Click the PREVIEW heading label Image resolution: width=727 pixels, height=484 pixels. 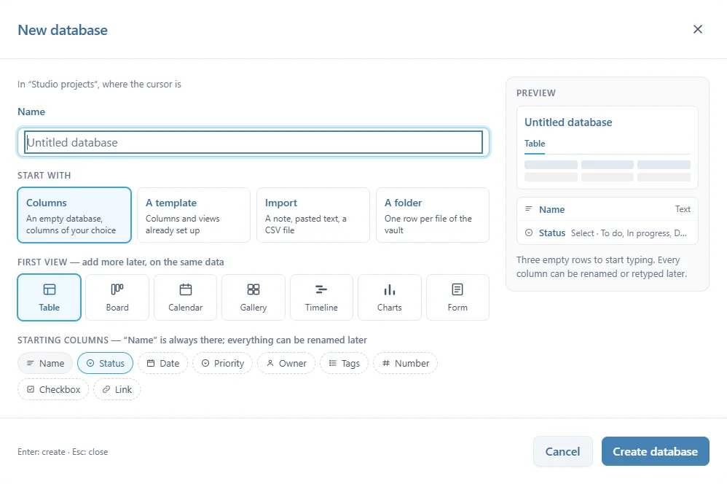536,93
